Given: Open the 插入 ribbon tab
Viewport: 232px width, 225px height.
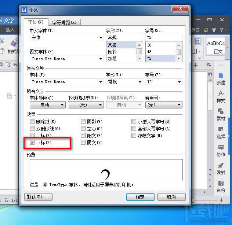Looking at the screenshot, I should 10,30.
